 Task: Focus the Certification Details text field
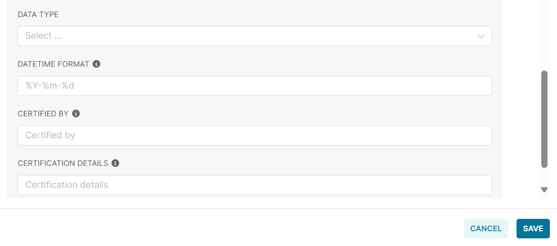point(254,185)
